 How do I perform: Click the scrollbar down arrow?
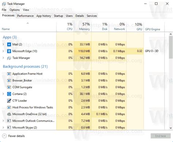[171, 128]
